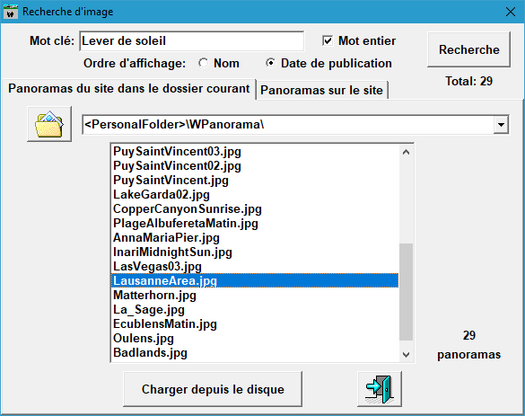Click the Recherche button
This screenshot has width=525, height=416.
[x=468, y=49]
